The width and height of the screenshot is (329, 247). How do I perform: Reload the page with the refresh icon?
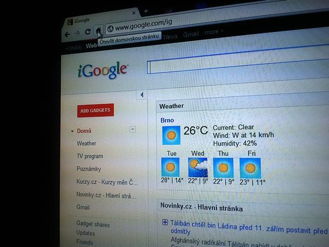(88, 32)
